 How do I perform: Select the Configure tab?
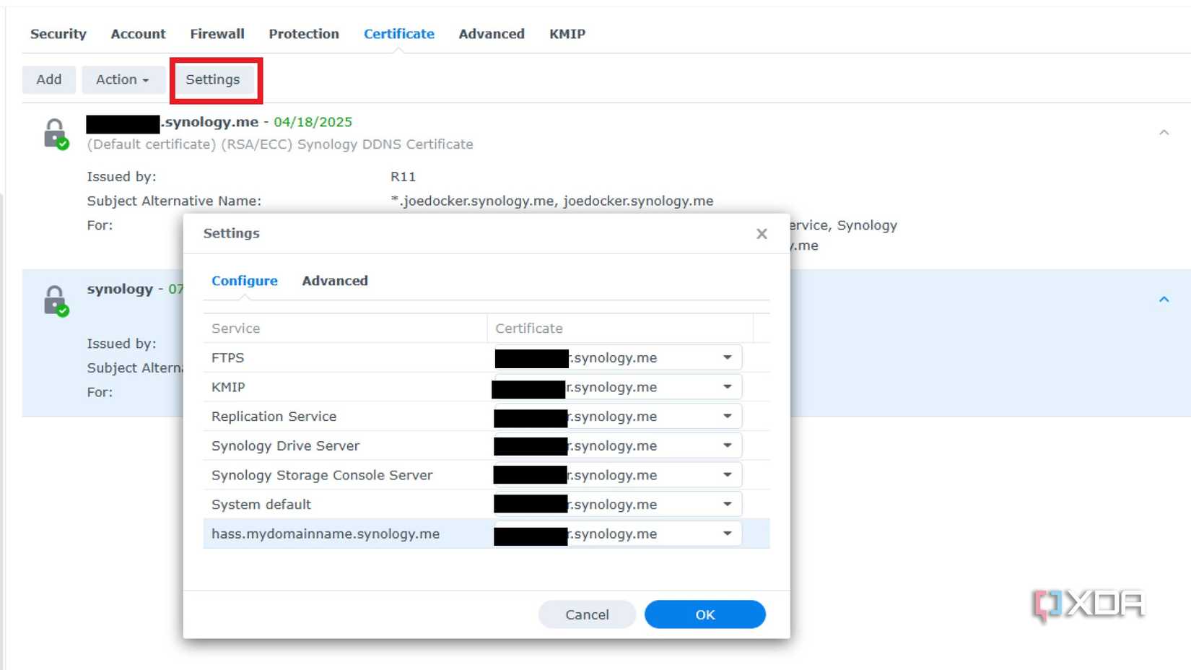(x=245, y=281)
